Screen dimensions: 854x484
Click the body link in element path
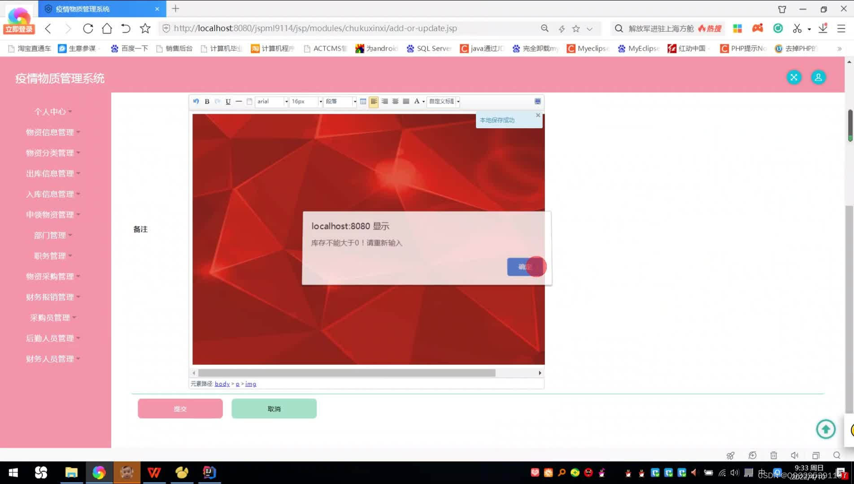(x=222, y=384)
